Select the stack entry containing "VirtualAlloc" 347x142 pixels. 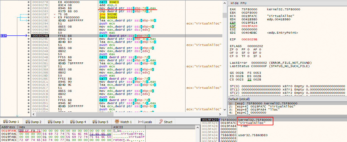236,123
